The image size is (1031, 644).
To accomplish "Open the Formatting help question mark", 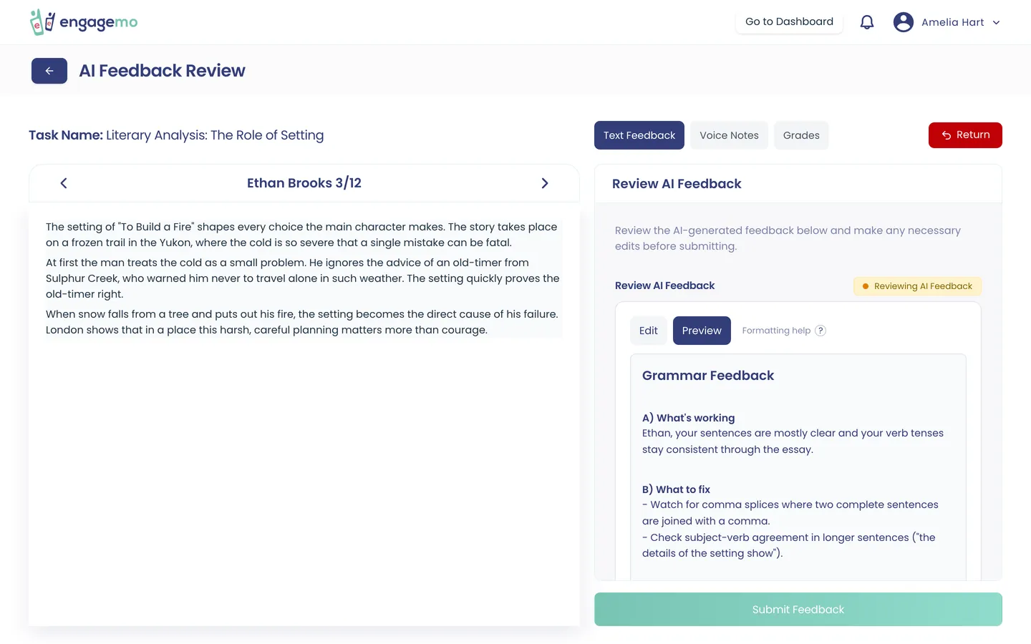I will click(x=821, y=331).
